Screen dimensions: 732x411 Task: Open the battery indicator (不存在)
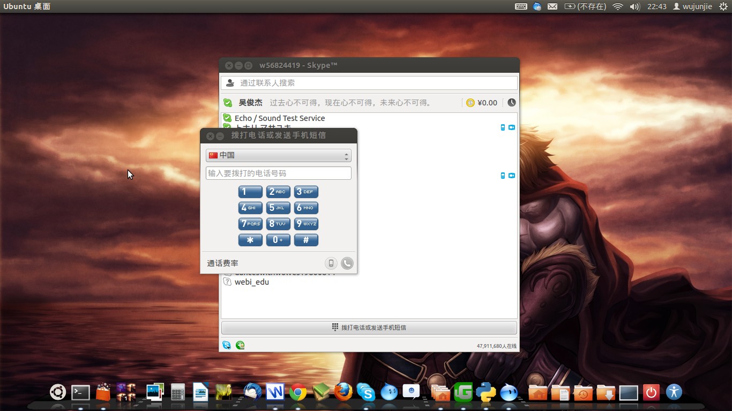(x=585, y=6)
